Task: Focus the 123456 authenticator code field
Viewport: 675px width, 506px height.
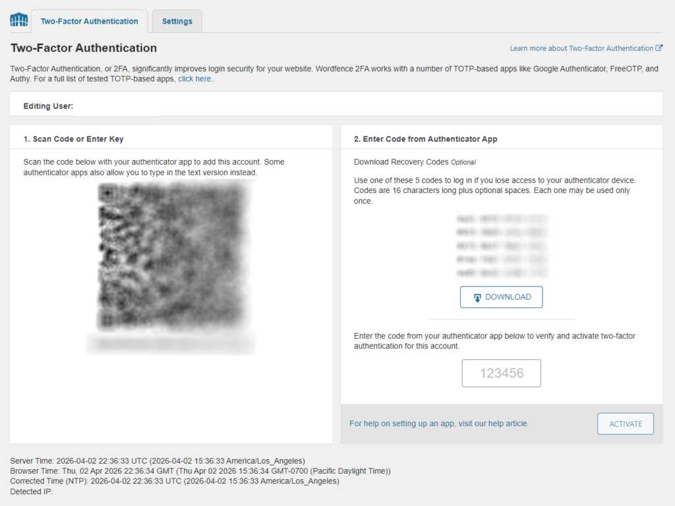Action: click(x=501, y=373)
